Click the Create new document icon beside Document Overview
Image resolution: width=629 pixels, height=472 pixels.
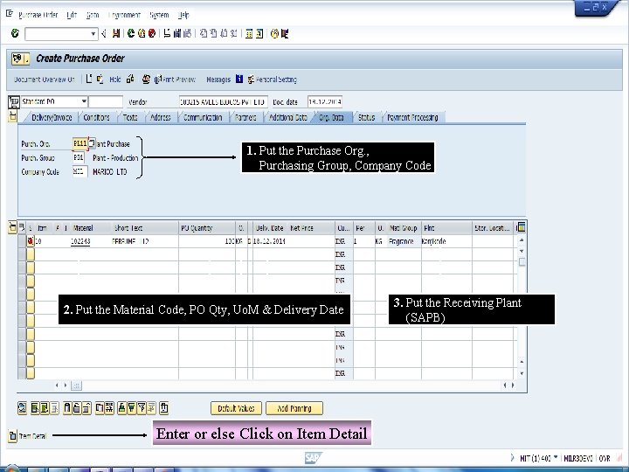click(89, 79)
